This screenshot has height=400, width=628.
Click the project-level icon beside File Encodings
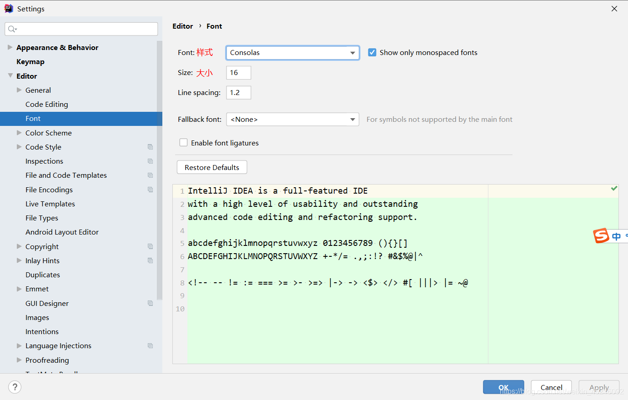pyautogui.click(x=150, y=190)
